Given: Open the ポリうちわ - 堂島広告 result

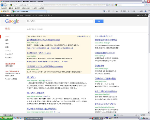Looking at the screenshot, I should click(36, 93).
